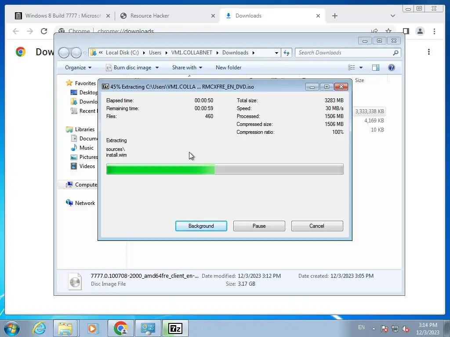Open Windows Media Player from taskbar
This screenshot has width=450, height=337.
[x=92, y=328]
